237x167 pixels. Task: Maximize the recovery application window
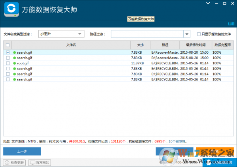coord(224,3)
